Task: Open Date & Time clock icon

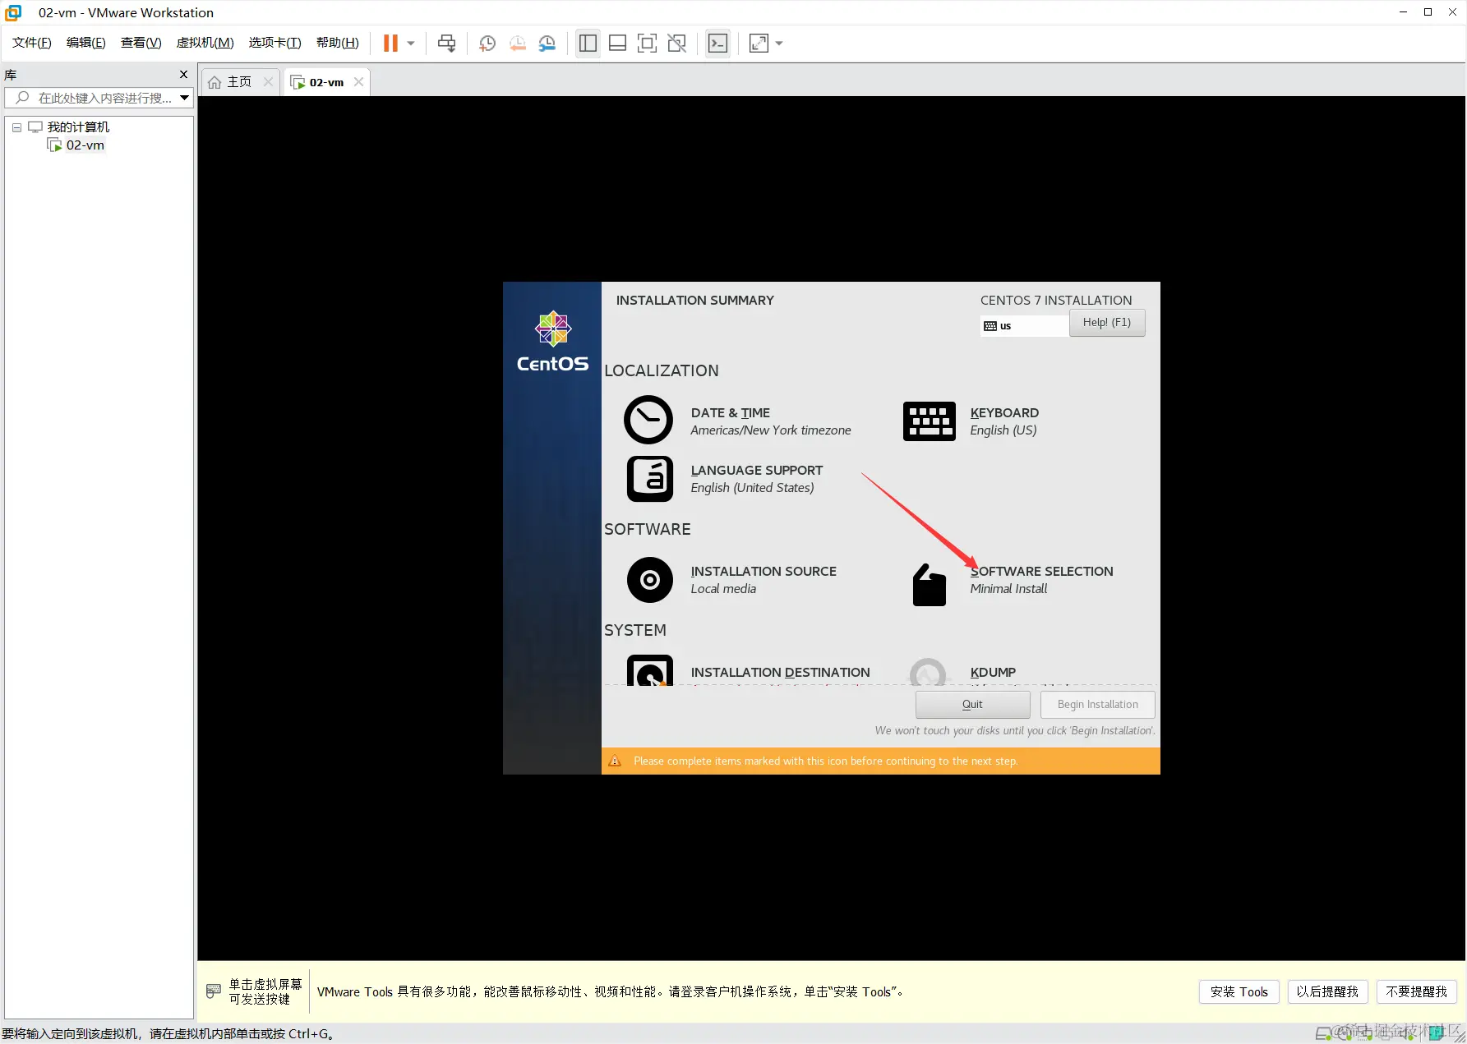Action: tap(648, 420)
